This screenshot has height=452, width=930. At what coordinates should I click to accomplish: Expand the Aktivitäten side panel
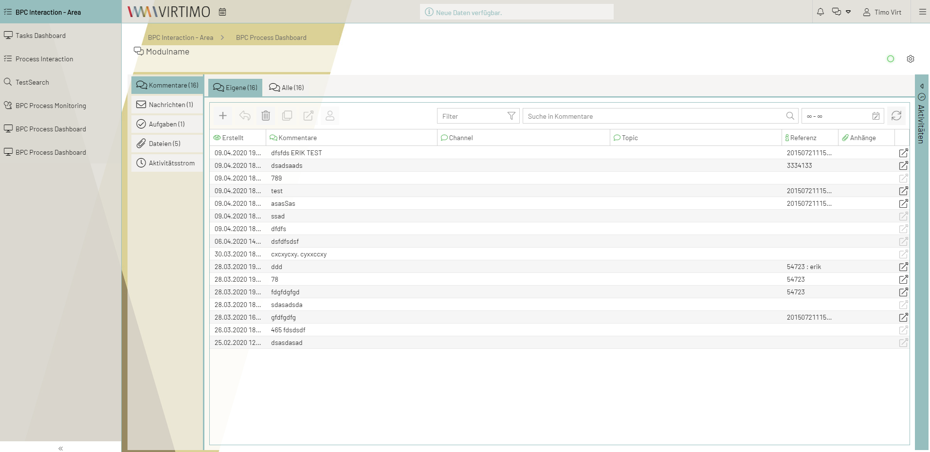pos(921,86)
